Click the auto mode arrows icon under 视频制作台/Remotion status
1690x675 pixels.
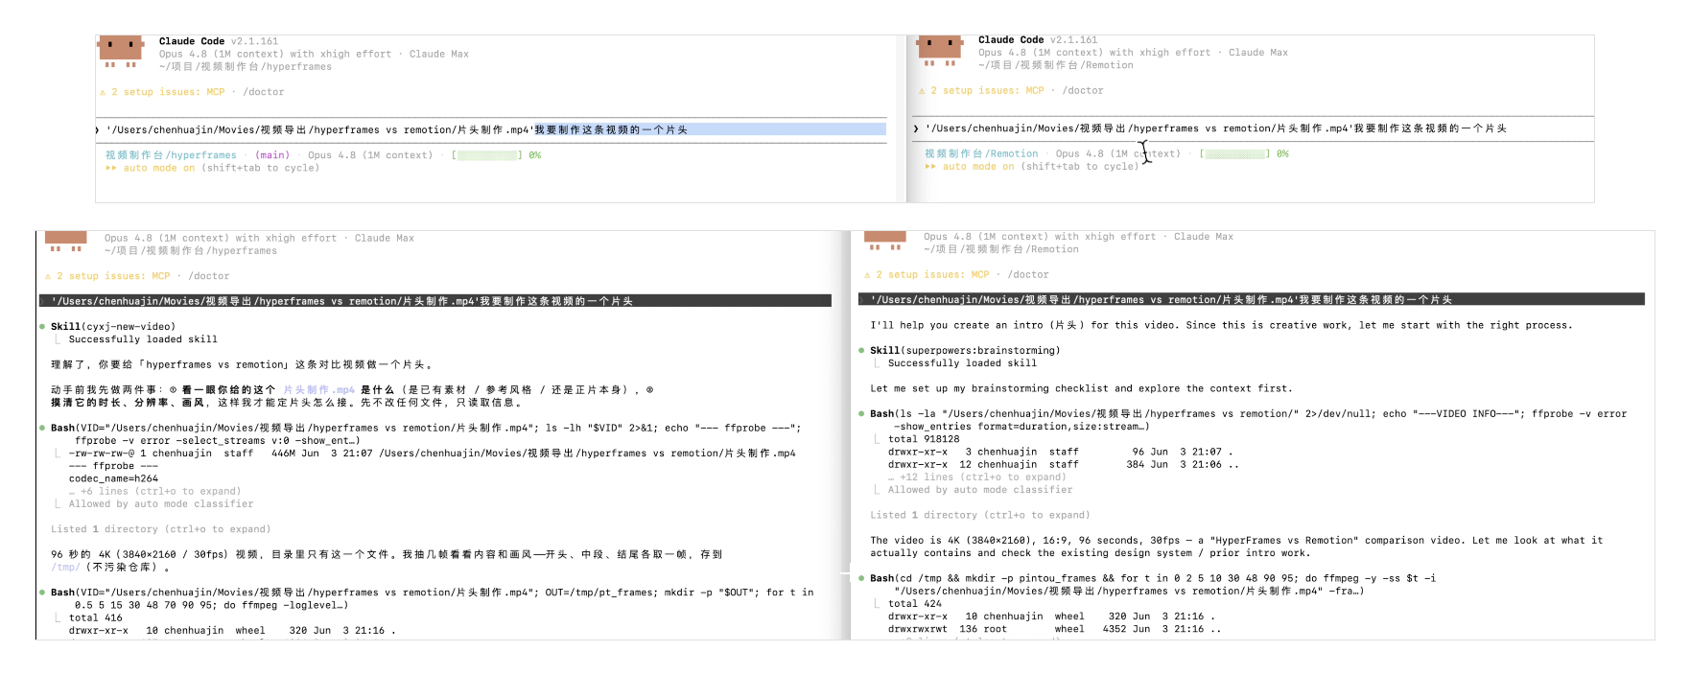pyautogui.click(x=930, y=166)
